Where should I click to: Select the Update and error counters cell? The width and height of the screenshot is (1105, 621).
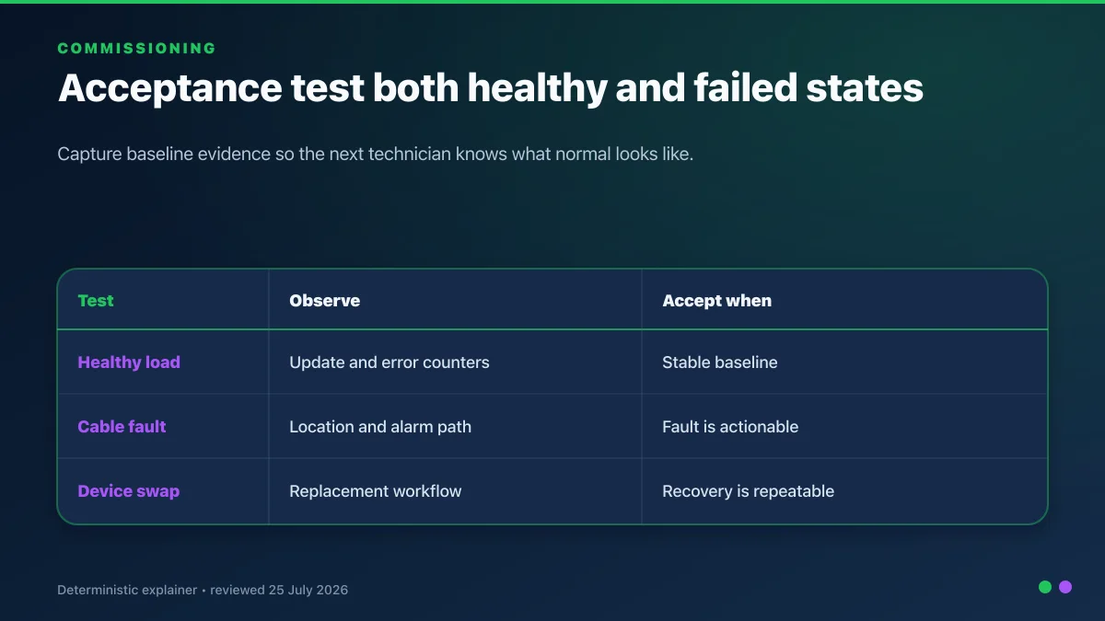coord(390,362)
